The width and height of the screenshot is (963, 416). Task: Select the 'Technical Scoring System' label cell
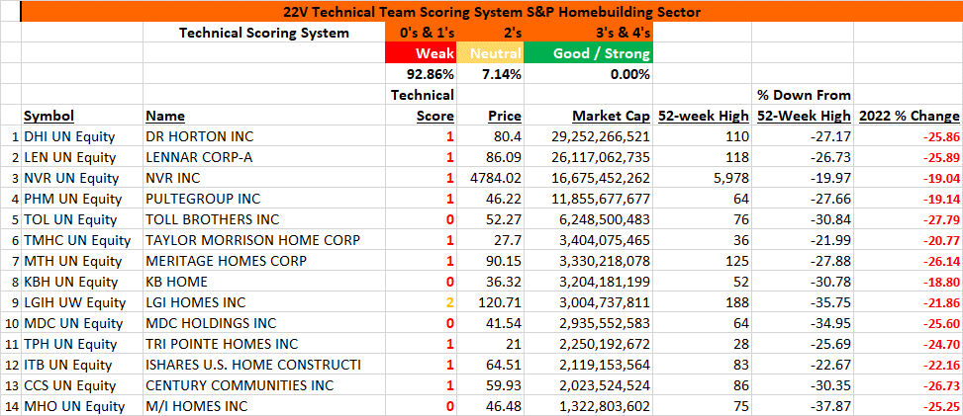pos(264,34)
